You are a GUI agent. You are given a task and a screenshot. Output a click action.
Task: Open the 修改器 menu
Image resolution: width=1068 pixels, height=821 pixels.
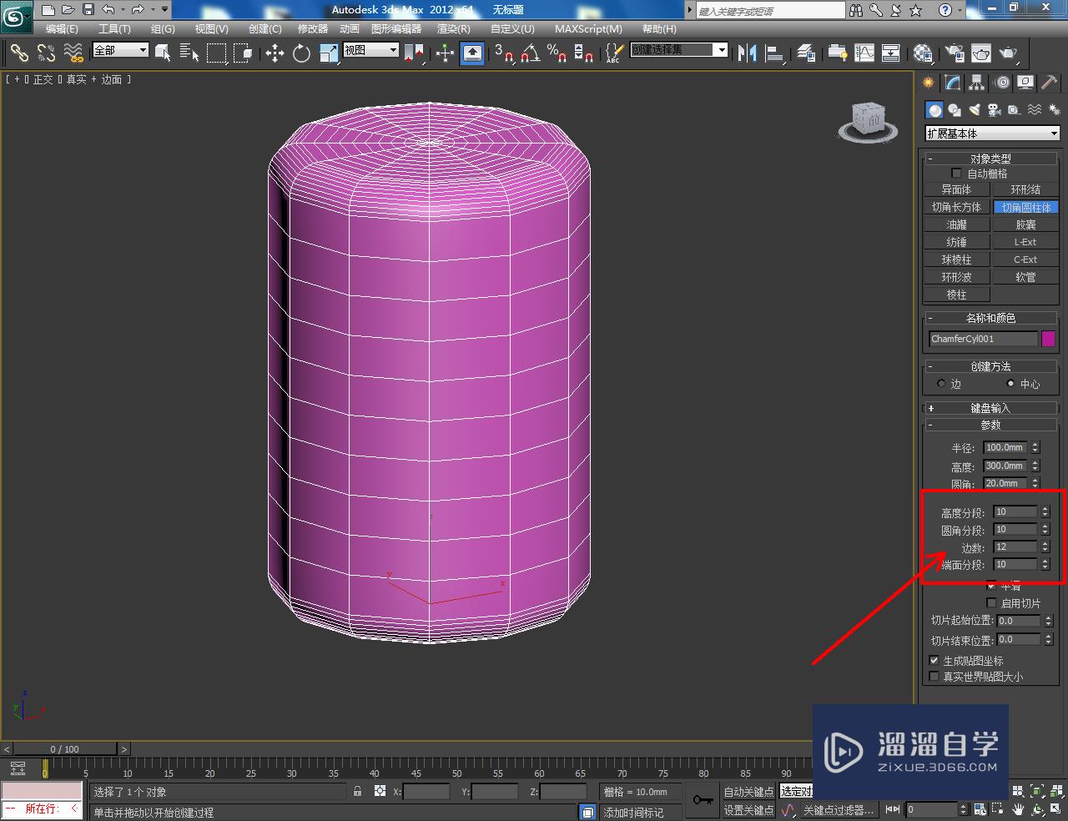point(313,28)
